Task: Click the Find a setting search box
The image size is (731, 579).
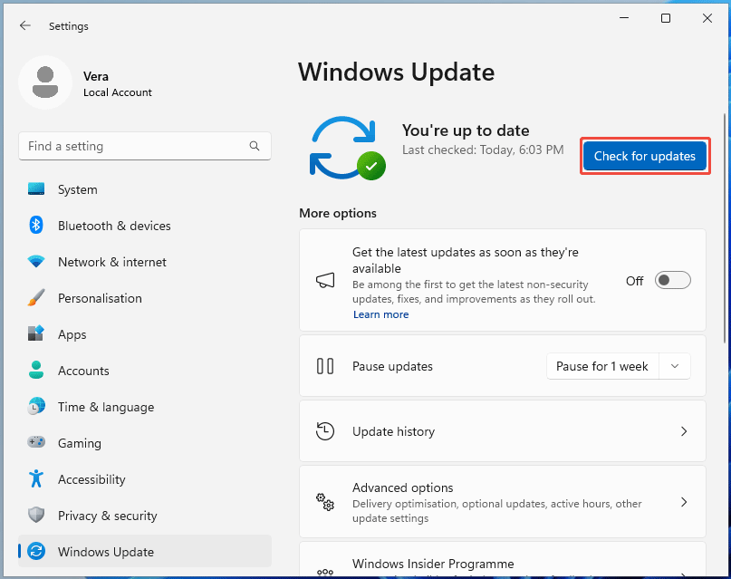Action: click(145, 146)
